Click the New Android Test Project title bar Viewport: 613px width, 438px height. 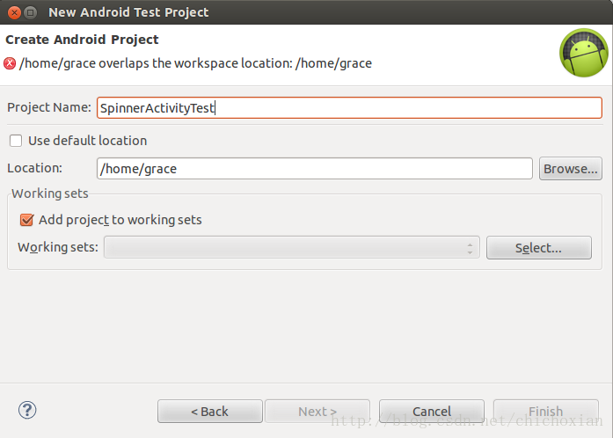click(x=306, y=12)
